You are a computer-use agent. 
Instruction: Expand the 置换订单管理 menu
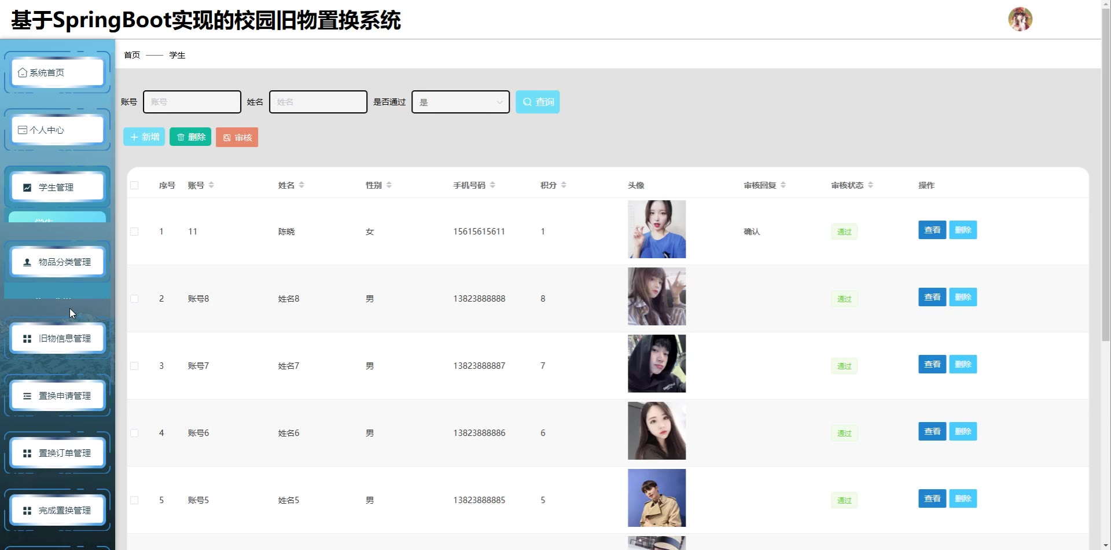[57, 453]
